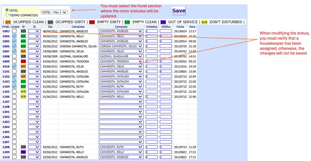Click the gray O/D status icon of room 1008
The width and height of the screenshot is (311, 161).
click(x=23, y=57)
